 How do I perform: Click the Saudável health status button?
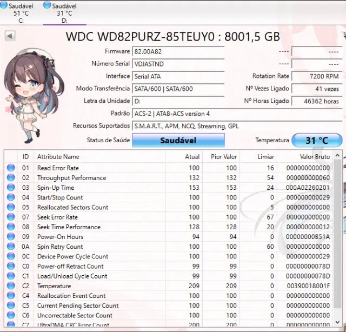click(178, 141)
